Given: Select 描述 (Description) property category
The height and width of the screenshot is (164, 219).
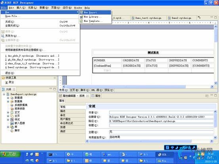Looking at the screenshot, I should pos(72,111).
